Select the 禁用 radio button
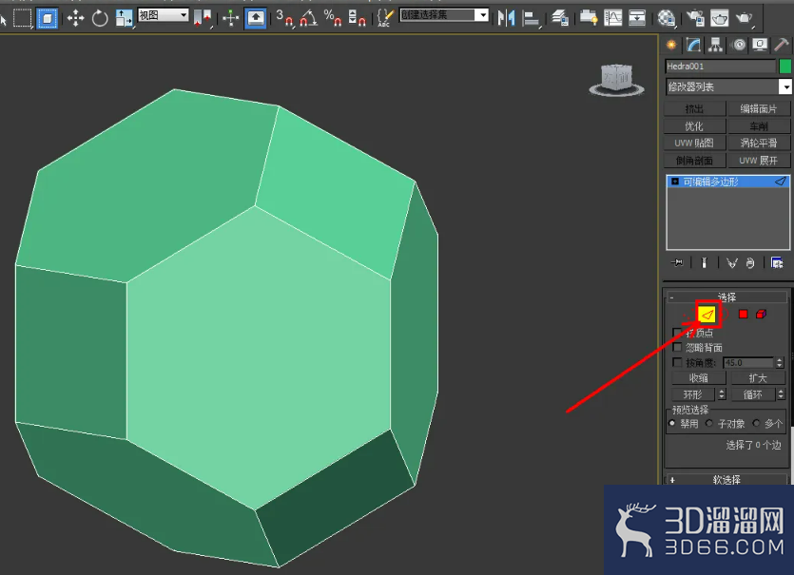Screen dimensions: 794x575 tap(672, 423)
